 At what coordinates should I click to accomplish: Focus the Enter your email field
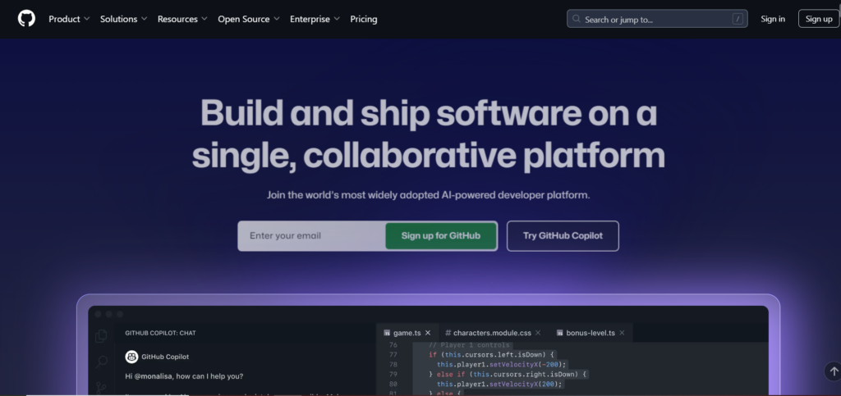click(311, 236)
